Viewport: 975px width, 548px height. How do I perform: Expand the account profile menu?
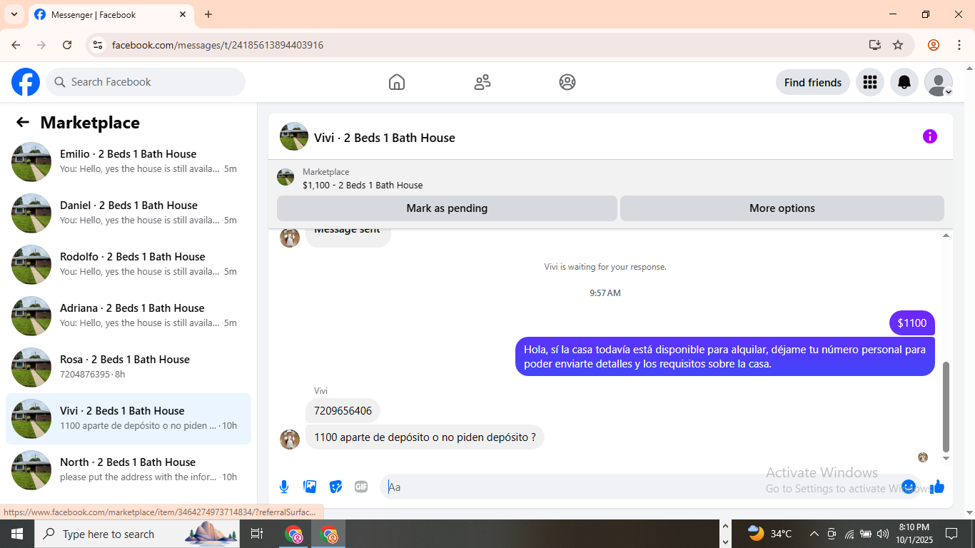point(939,82)
